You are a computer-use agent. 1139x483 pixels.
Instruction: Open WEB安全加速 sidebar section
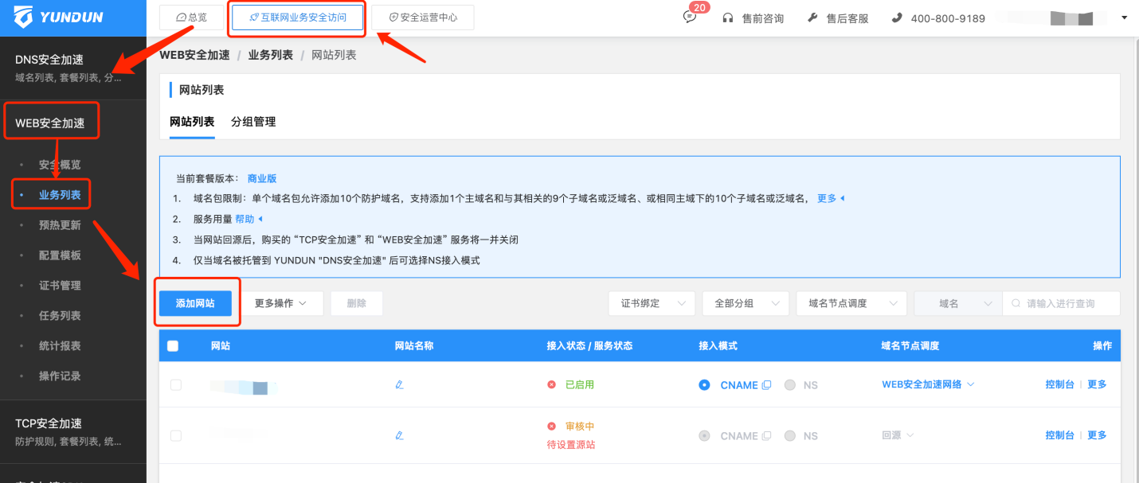[51, 123]
